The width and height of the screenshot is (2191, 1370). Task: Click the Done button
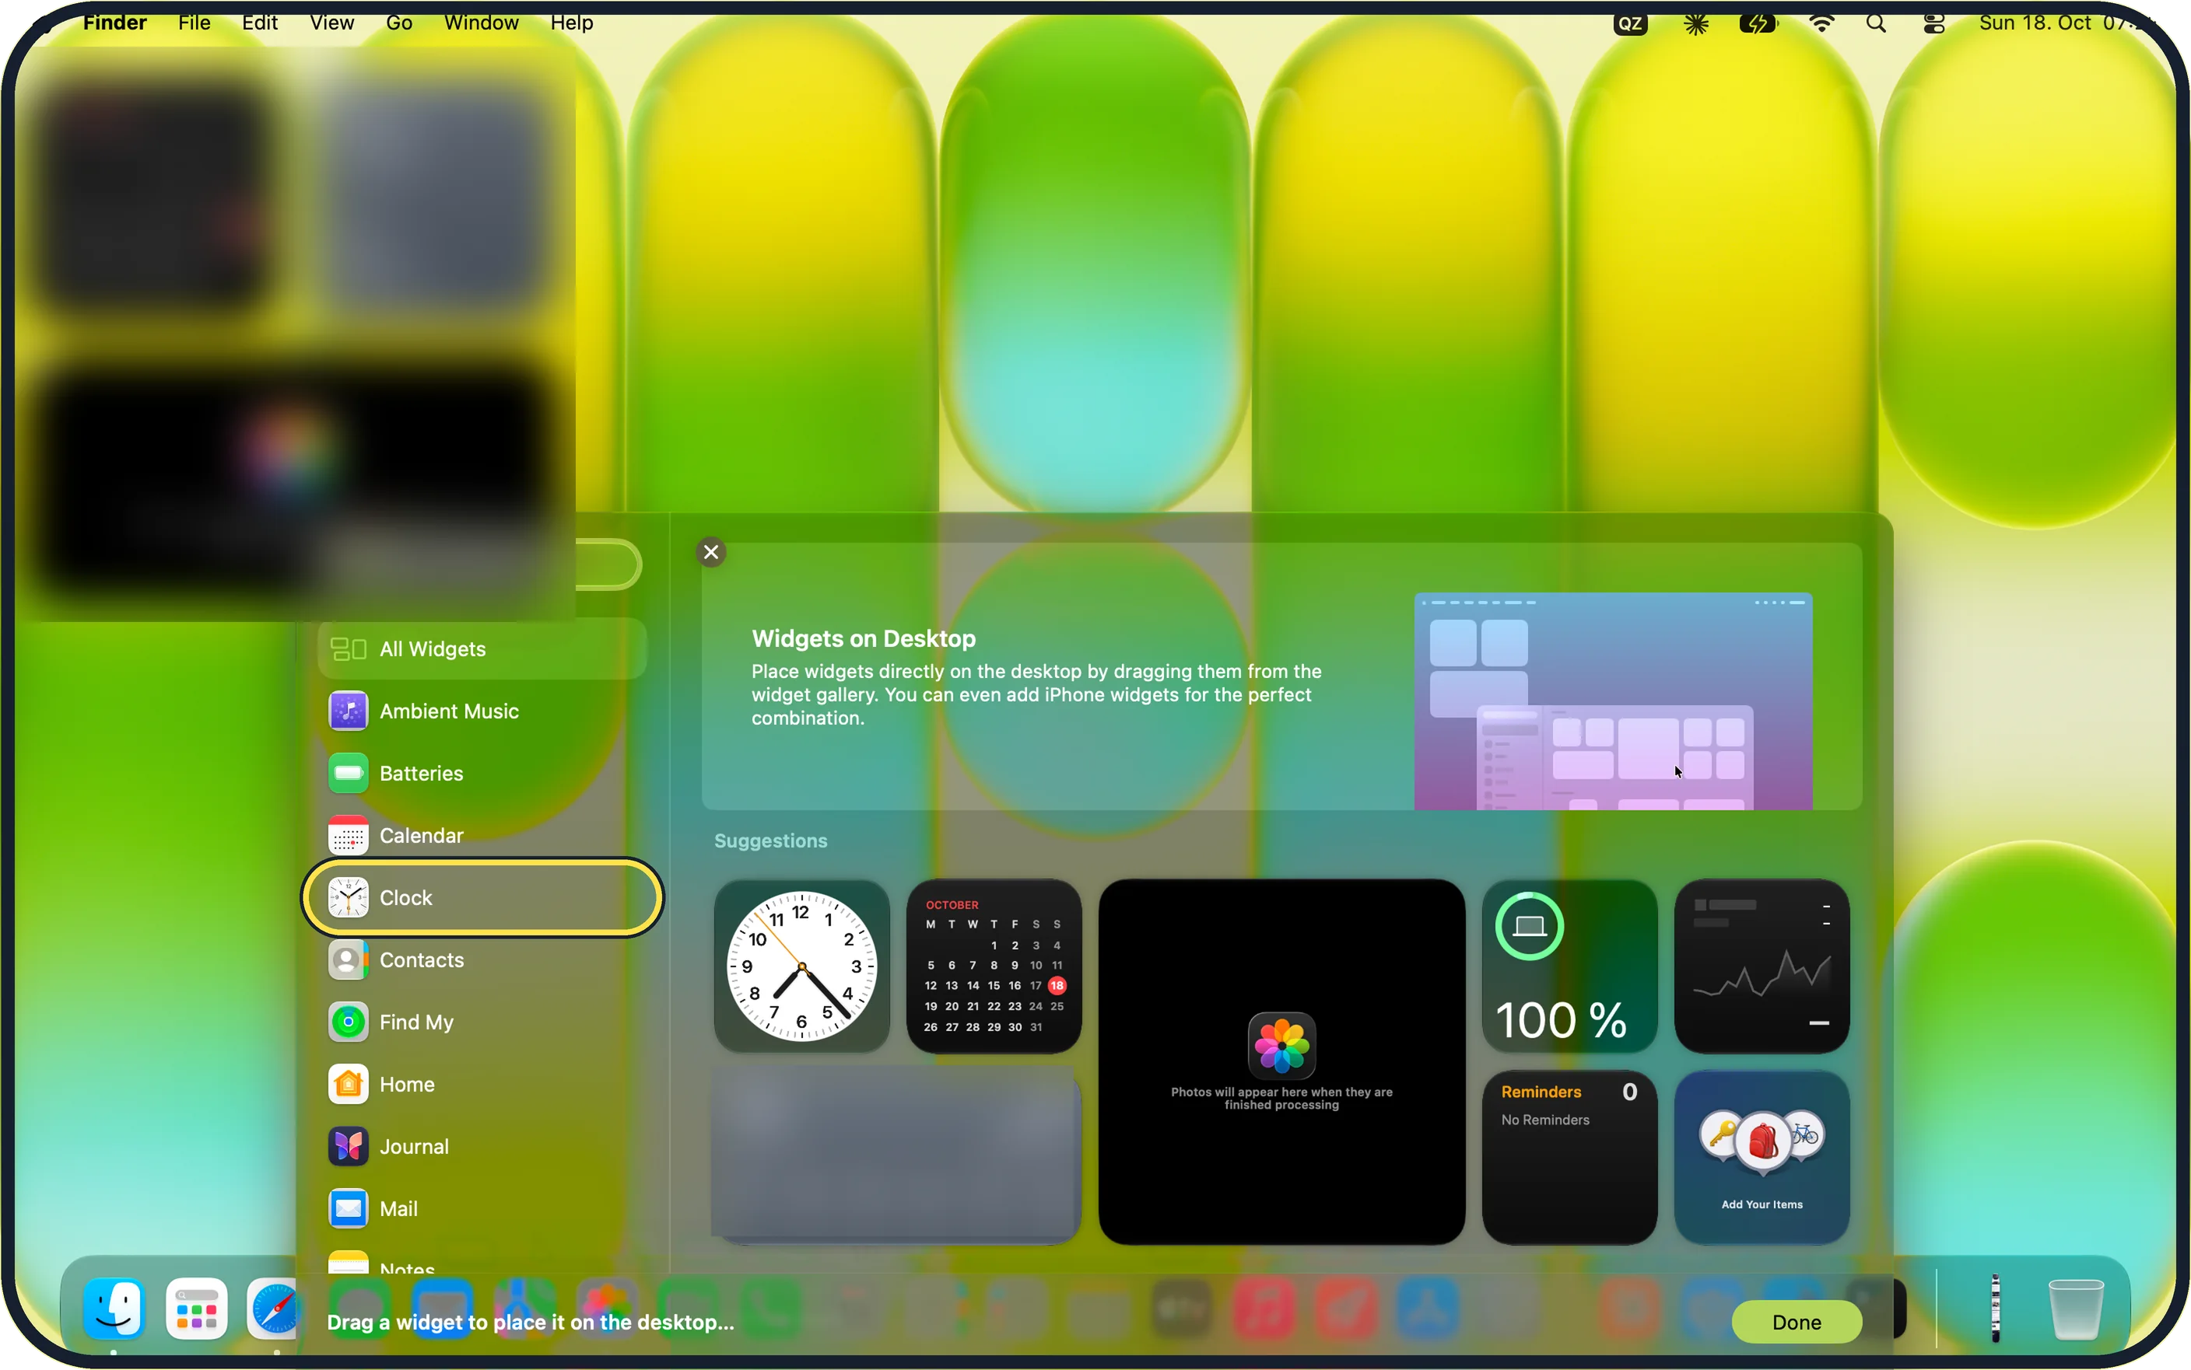(x=1796, y=1322)
